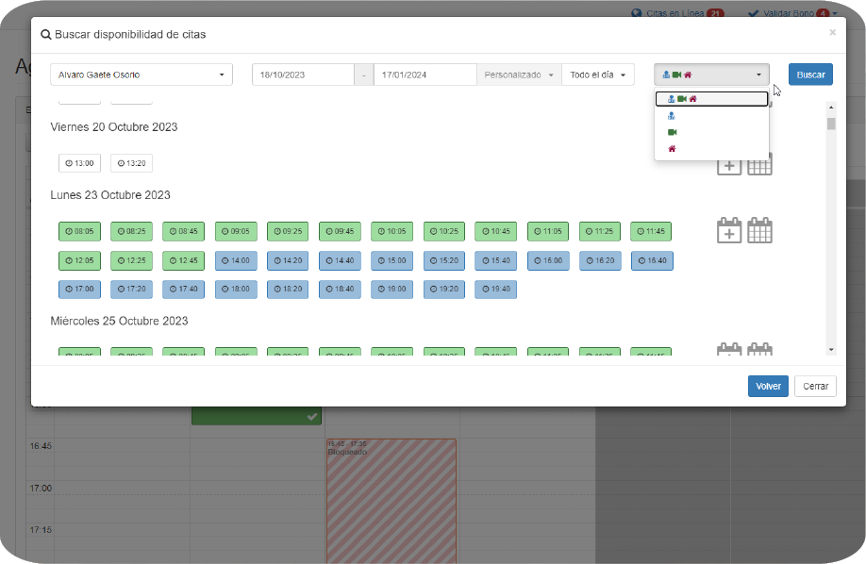
Task: Click the start date field 18/10/2023
Action: click(303, 75)
